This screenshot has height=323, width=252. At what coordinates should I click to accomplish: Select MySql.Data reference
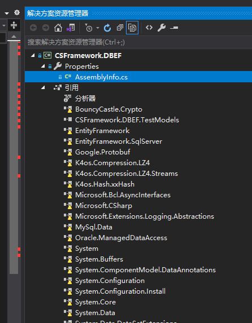coord(94,227)
